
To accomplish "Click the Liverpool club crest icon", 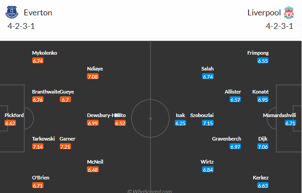I will click(x=288, y=12).
